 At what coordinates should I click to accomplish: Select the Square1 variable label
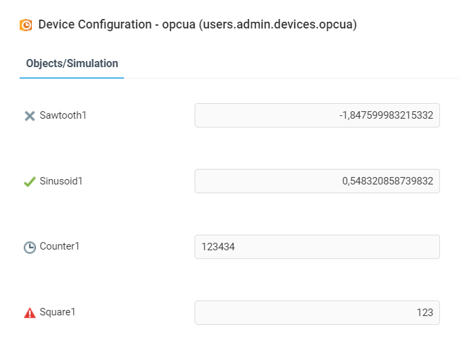[58, 313]
